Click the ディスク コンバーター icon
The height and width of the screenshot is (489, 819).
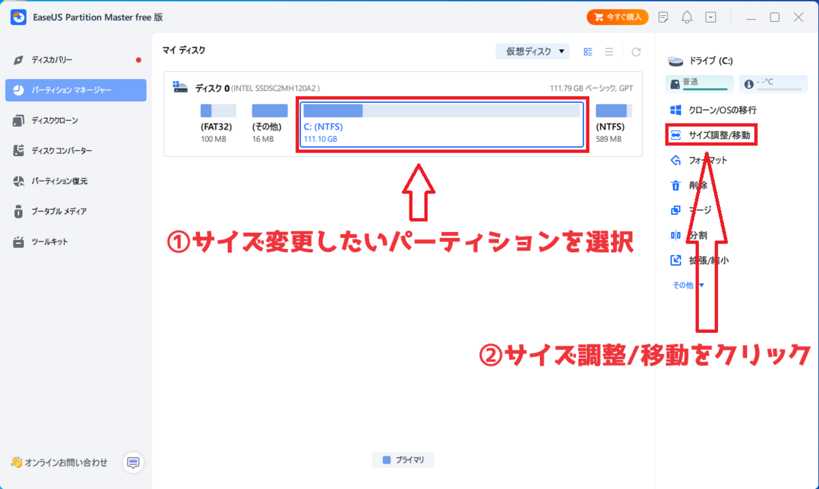[x=18, y=151]
